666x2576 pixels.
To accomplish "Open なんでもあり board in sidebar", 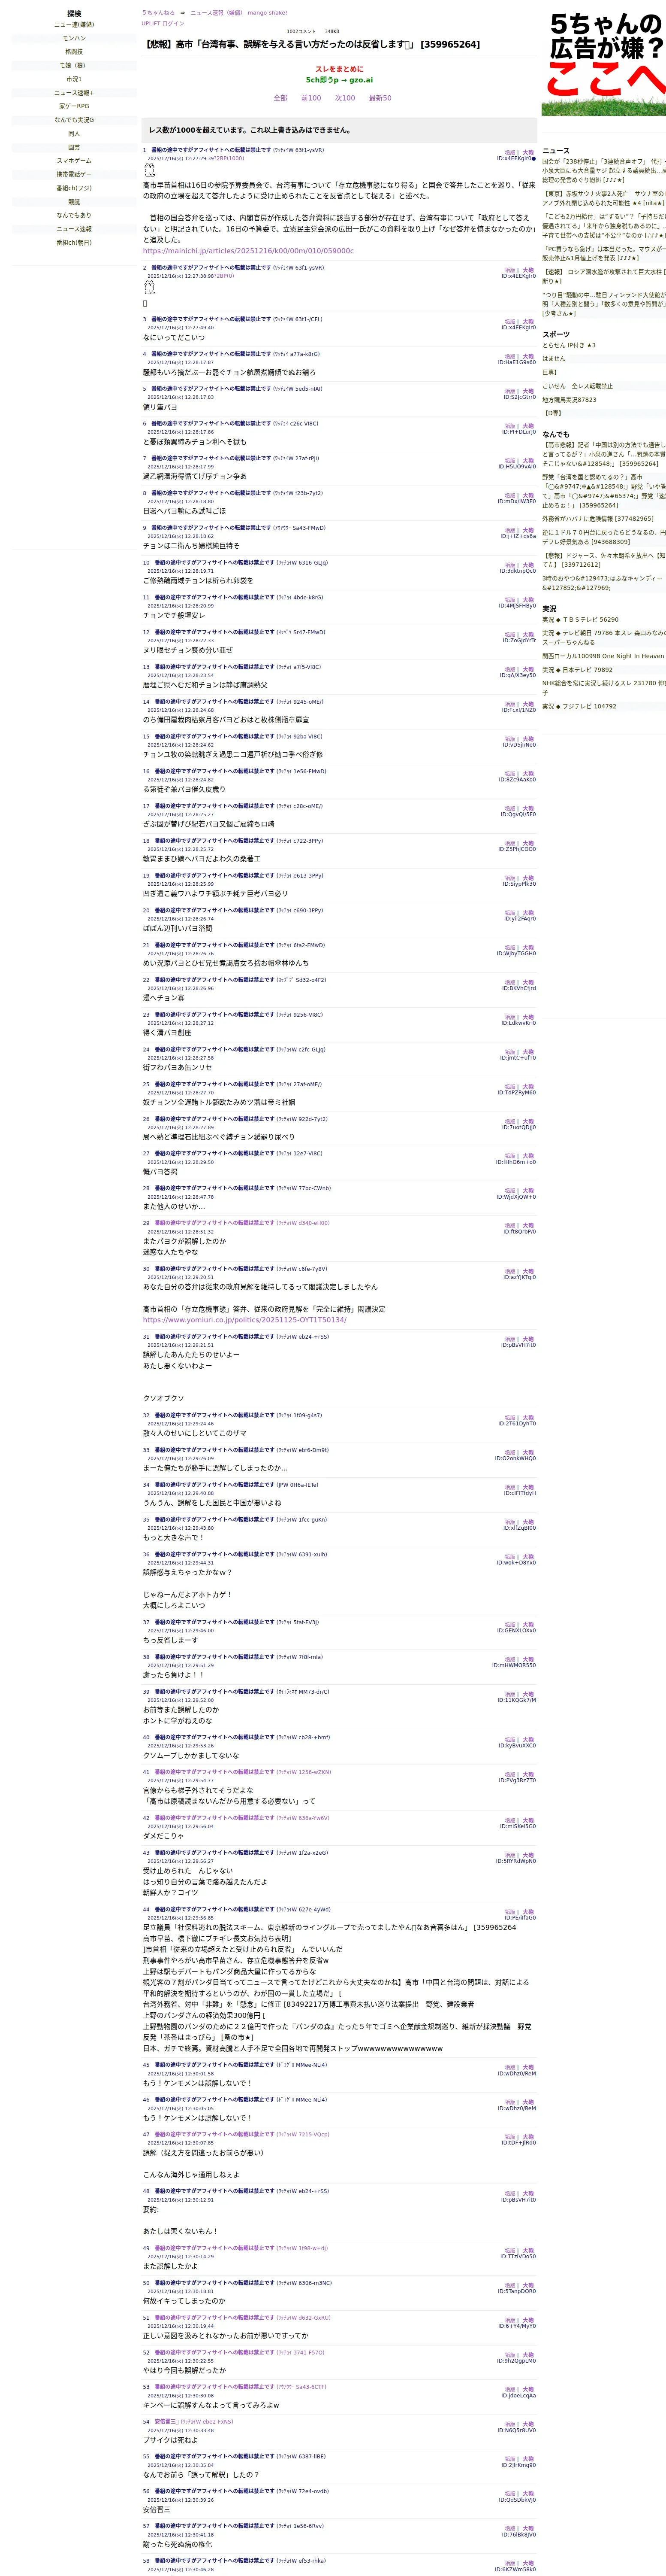I will click(74, 215).
